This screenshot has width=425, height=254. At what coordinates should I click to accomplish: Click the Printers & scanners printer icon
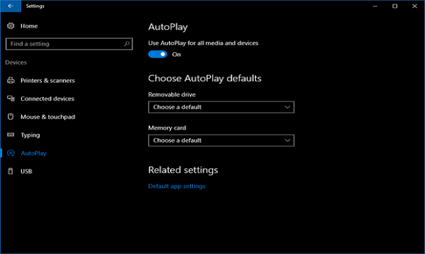pyautogui.click(x=10, y=81)
